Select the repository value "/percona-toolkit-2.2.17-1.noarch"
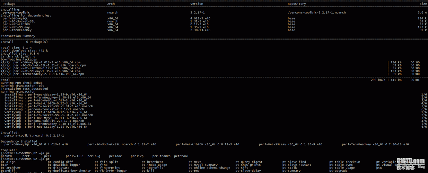Screen dimensions: 428x173 [x=317, y=12]
